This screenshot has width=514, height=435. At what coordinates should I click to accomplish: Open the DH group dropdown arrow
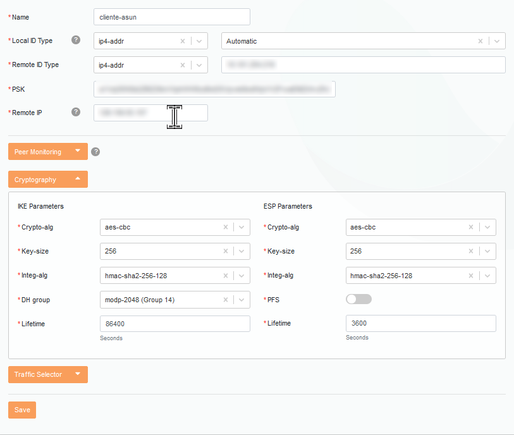pyautogui.click(x=242, y=300)
